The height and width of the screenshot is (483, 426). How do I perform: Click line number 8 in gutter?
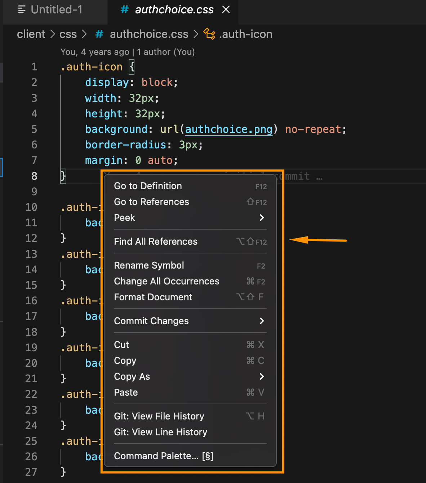[x=34, y=176]
